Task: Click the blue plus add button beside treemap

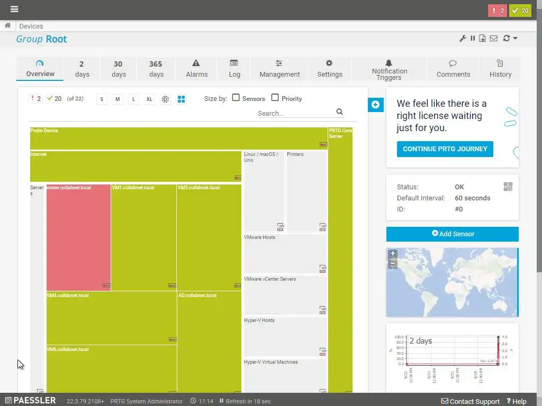Action: [376, 105]
